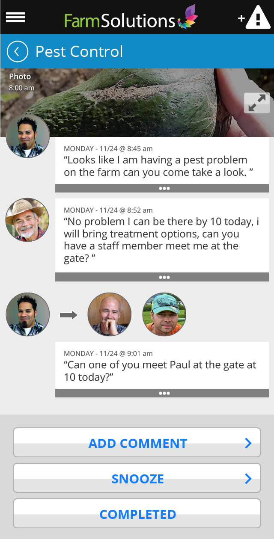
Task: Mark the task as COMPLETED
Action: click(x=137, y=514)
